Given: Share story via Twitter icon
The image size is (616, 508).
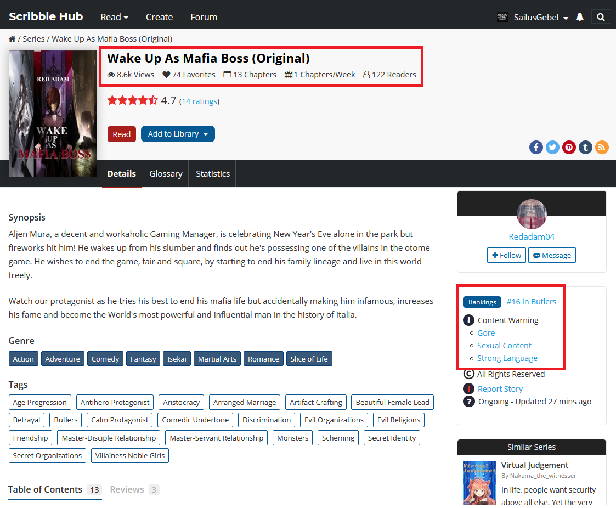Looking at the screenshot, I should (x=552, y=147).
